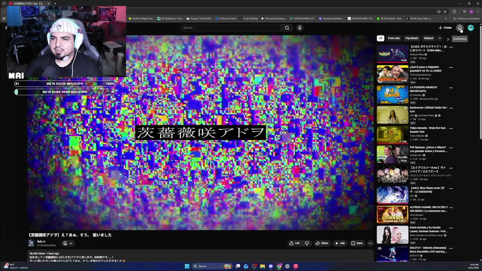Open PreSonus Home bookmark
Screen dimensions: 482x271
pyautogui.click(x=226, y=18)
